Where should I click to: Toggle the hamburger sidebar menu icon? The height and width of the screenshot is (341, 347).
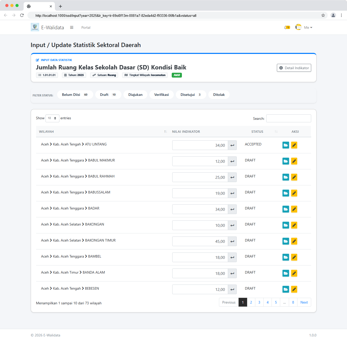click(72, 27)
